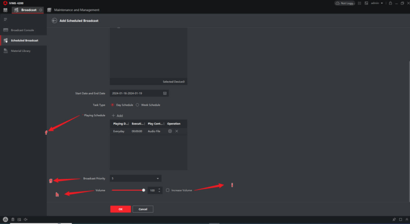Image resolution: width=410 pixels, height=224 pixels.
Task: Click Add to create a playing schedule
Action: (117, 115)
